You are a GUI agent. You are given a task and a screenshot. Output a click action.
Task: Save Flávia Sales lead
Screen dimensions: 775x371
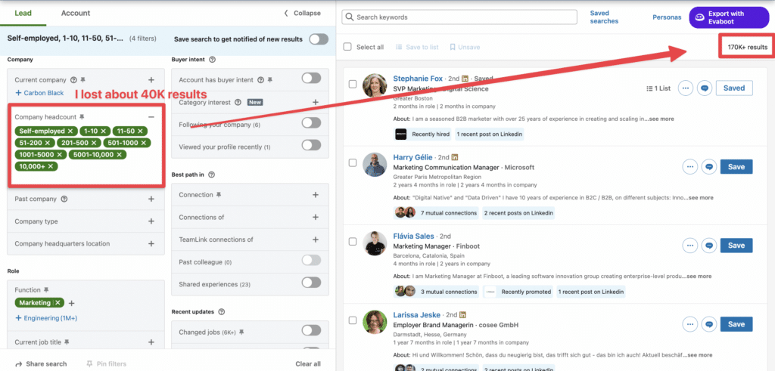coord(736,246)
